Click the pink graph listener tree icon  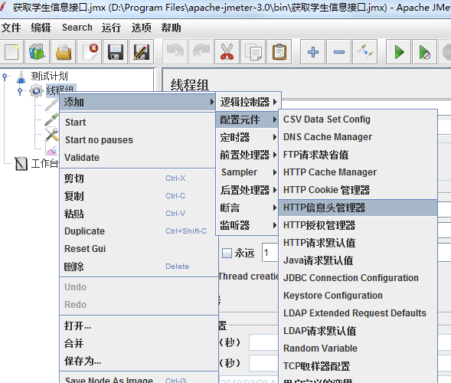coord(51,149)
